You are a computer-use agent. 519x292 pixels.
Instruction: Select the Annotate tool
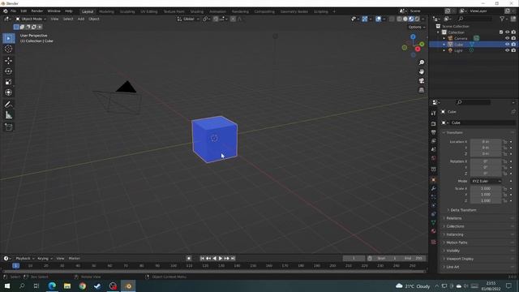[9, 105]
